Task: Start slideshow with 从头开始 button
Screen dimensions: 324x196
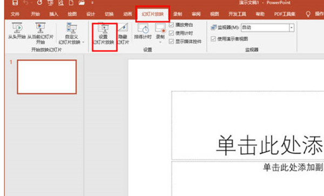Action: (x=17, y=31)
